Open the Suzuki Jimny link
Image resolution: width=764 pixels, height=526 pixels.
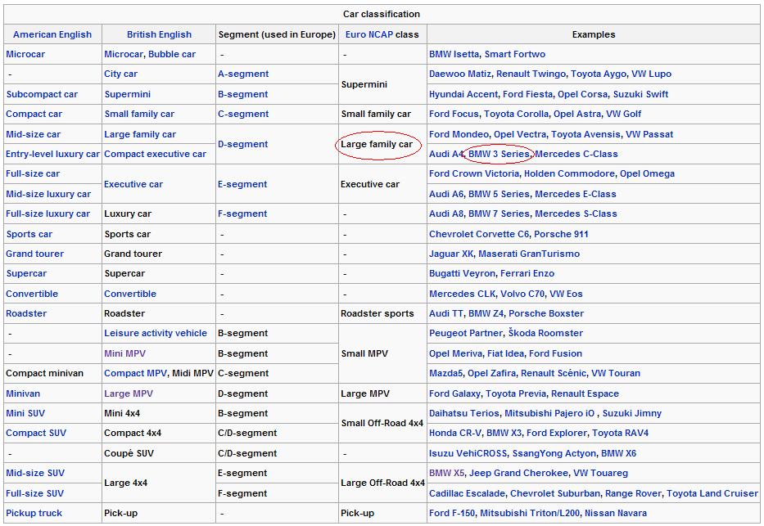pyautogui.click(x=632, y=413)
